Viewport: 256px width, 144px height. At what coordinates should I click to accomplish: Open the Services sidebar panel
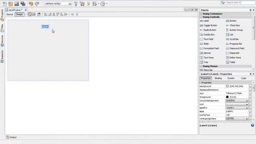point(2,41)
